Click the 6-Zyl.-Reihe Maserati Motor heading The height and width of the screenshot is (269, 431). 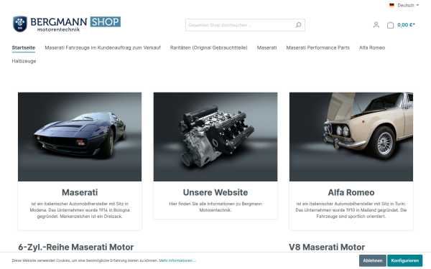pos(76,247)
